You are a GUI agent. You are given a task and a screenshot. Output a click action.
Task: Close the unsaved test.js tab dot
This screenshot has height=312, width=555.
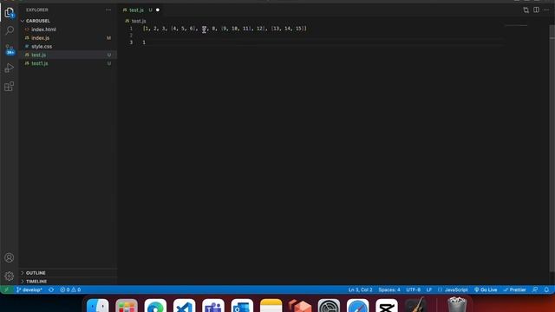(x=158, y=10)
